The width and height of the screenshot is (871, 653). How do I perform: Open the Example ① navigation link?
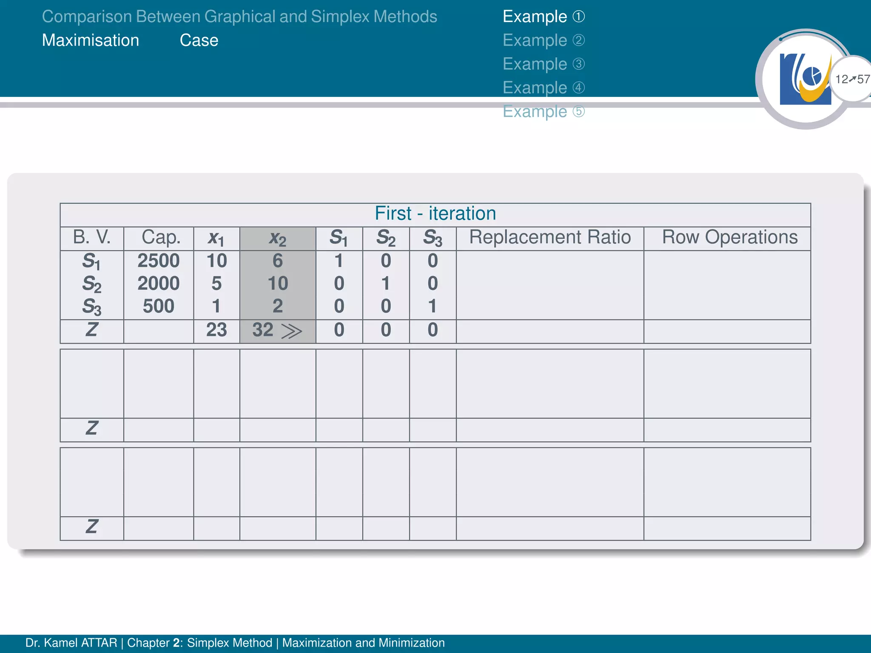click(544, 17)
